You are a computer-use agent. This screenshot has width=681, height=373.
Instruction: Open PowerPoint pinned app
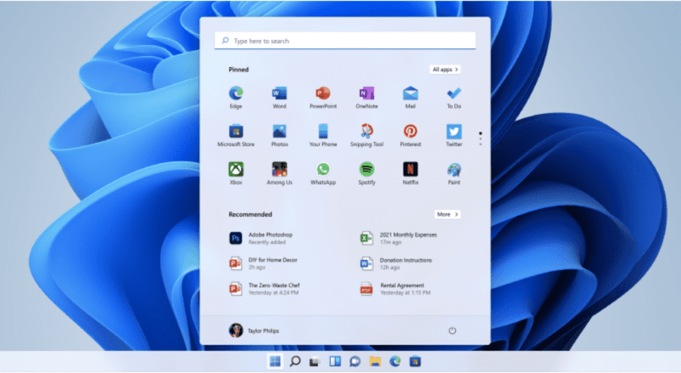[x=323, y=97]
